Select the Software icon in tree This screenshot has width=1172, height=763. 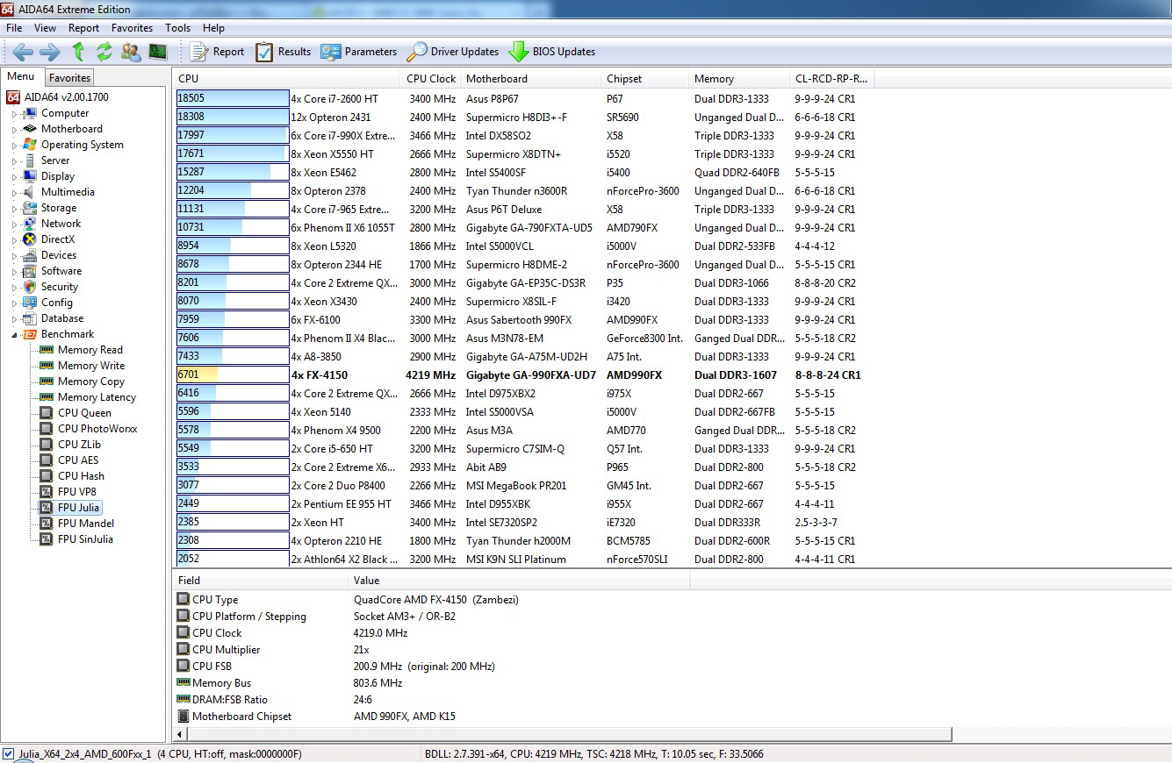[30, 271]
